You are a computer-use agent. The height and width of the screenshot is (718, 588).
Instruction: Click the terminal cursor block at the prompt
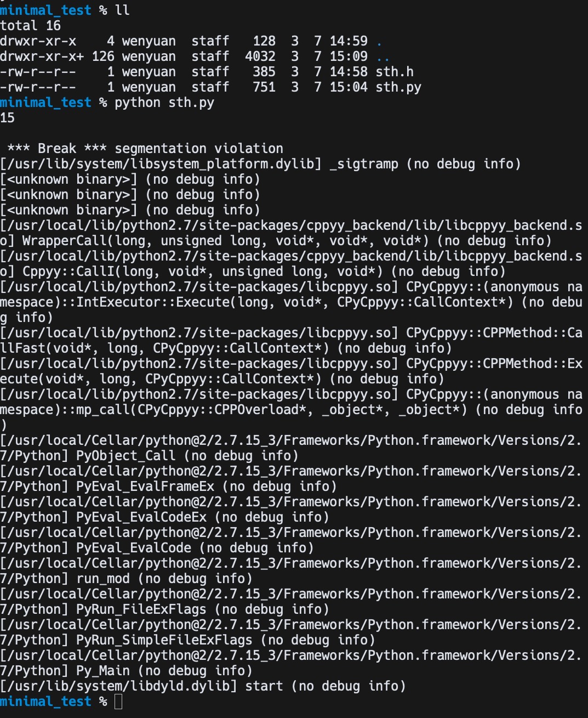118,702
